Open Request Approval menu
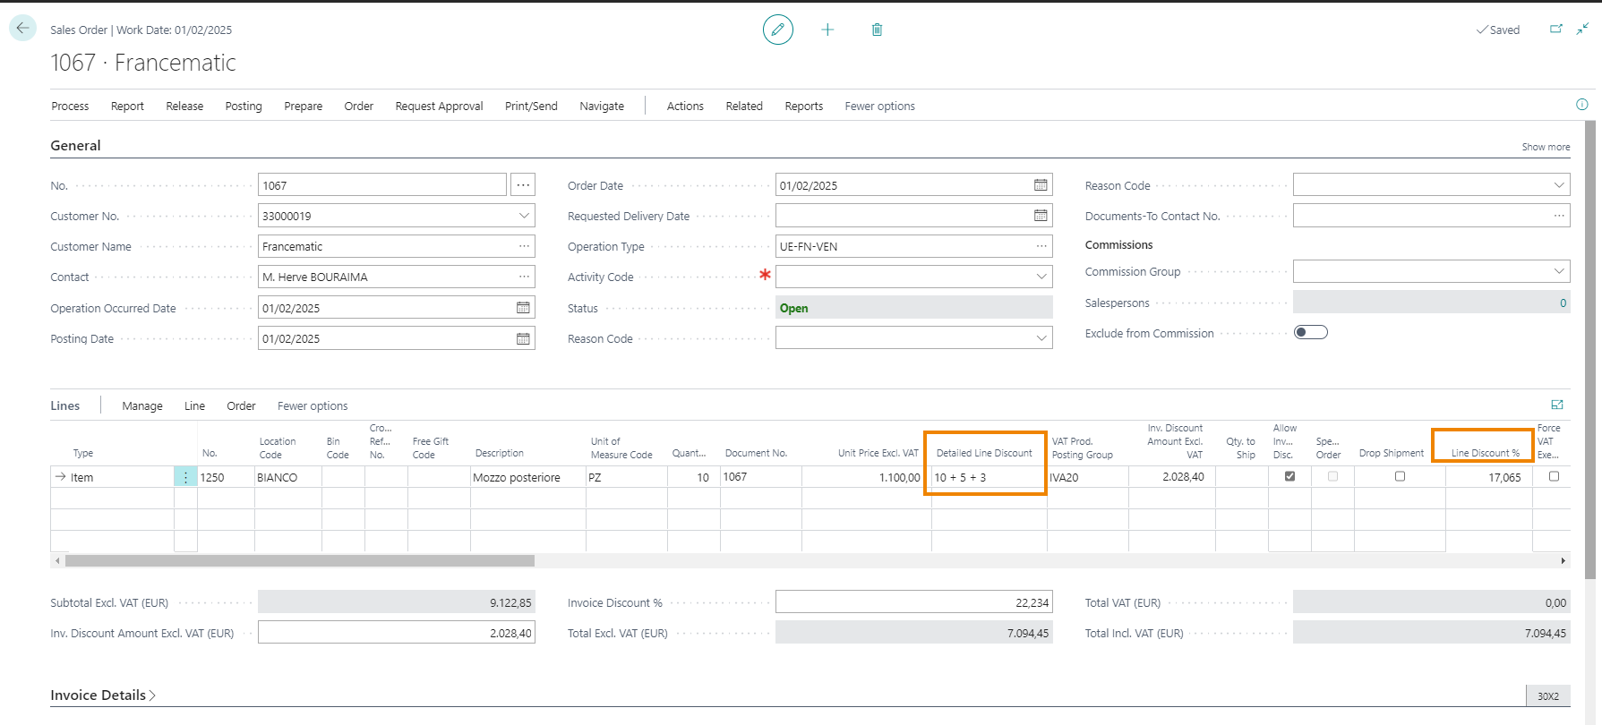This screenshot has width=1602, height=725. point(439,106)
